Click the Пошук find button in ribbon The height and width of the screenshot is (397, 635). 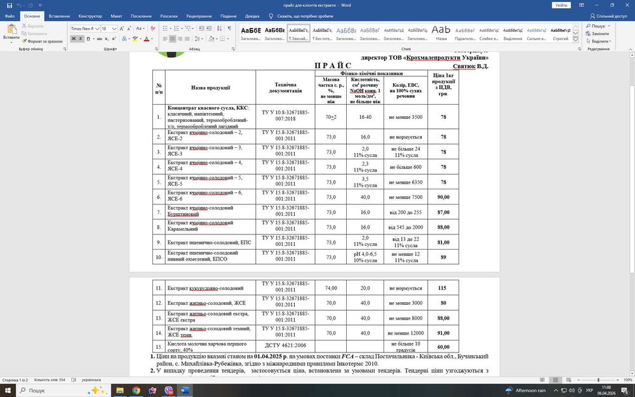(x=598, y=26)
